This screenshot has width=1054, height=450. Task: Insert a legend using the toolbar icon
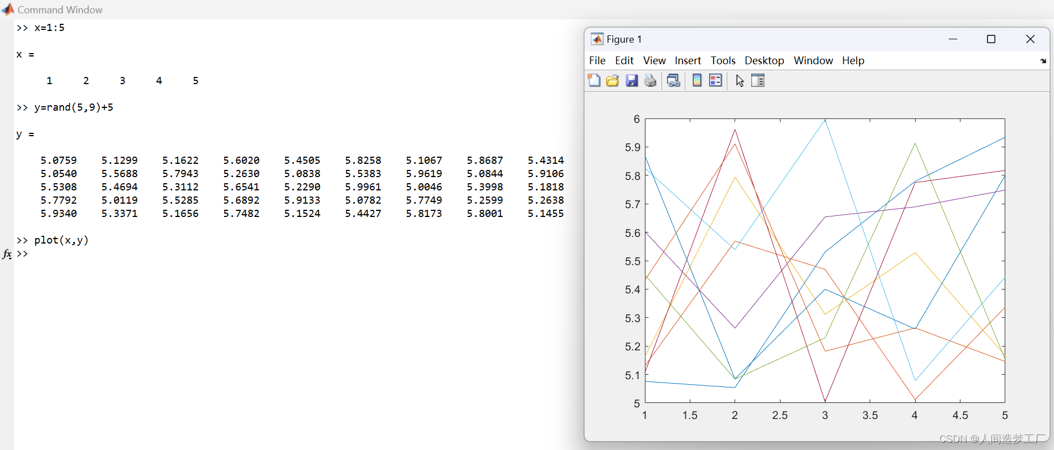click(716, 81)
